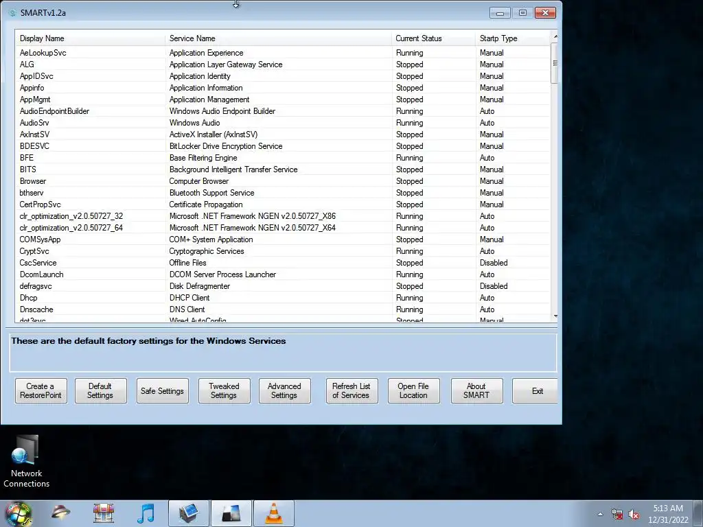Screen dimensions: 703x527
Task: Open Advanced Settings
Action: (x=285, y=390)
